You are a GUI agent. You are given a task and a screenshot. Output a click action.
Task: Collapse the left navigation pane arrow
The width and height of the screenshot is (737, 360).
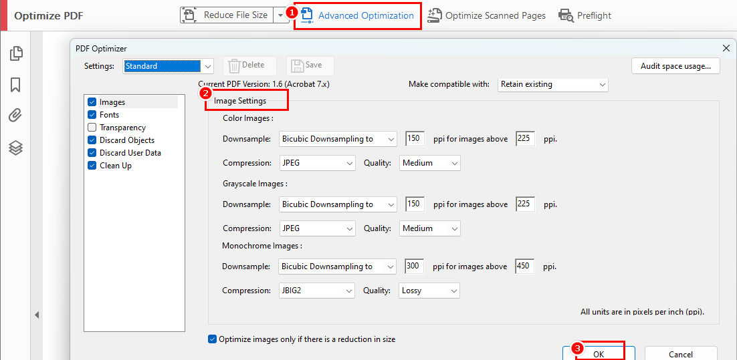point(37,315)
